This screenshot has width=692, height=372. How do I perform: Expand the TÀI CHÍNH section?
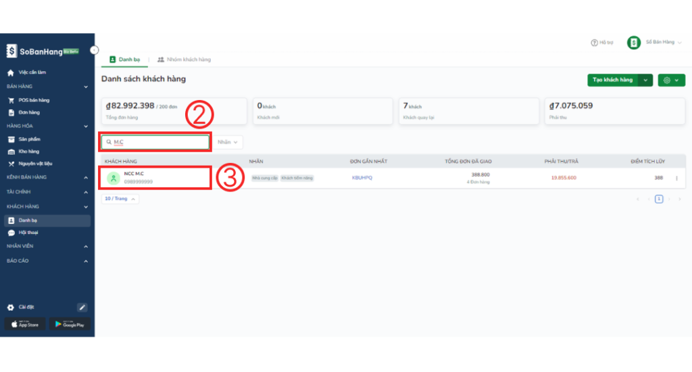pyautogui.click(x=86, y=192)
